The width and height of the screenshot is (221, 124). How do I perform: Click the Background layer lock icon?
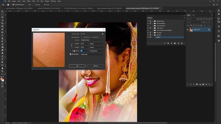click(209, 30)
